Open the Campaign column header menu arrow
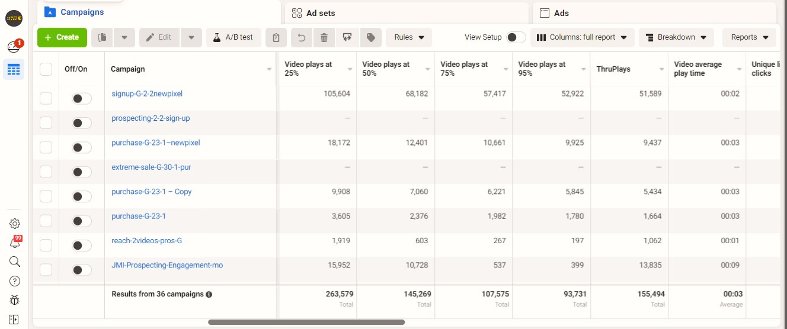Image resolution: width=787 pixels, height=329 pixels. 270,69
